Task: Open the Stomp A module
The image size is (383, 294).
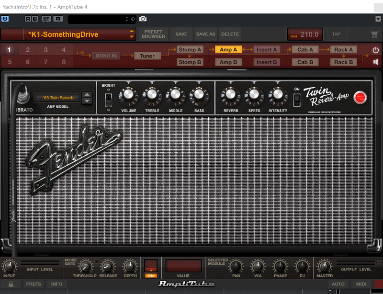Action: pyautogui.click(x=190, y=50)
